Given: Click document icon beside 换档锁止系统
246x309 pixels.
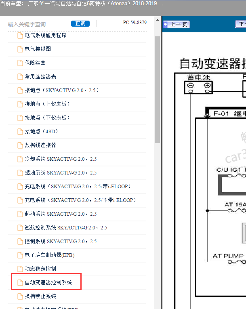Looking at the screenshot, I should point(20,296).
